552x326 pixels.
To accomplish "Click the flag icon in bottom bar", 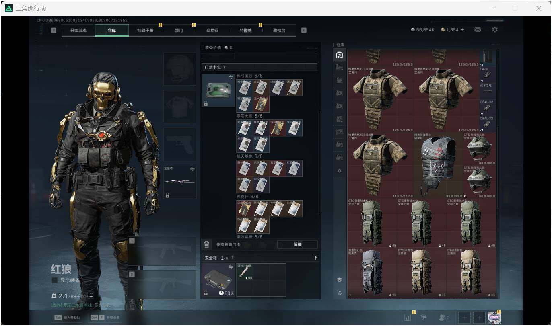I will tap(424, 318).
